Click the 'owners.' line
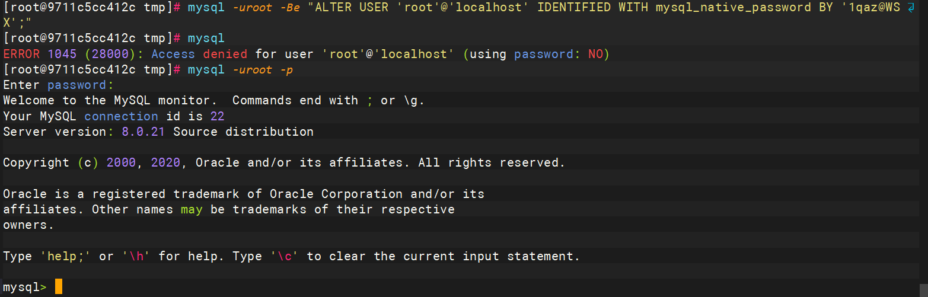Screen dimensions: 928x297 28,225
